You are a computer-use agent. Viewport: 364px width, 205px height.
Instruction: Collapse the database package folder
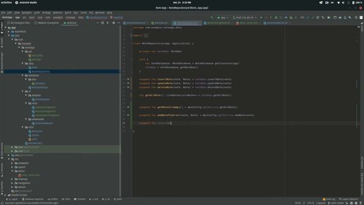click(x=23, y=75)
